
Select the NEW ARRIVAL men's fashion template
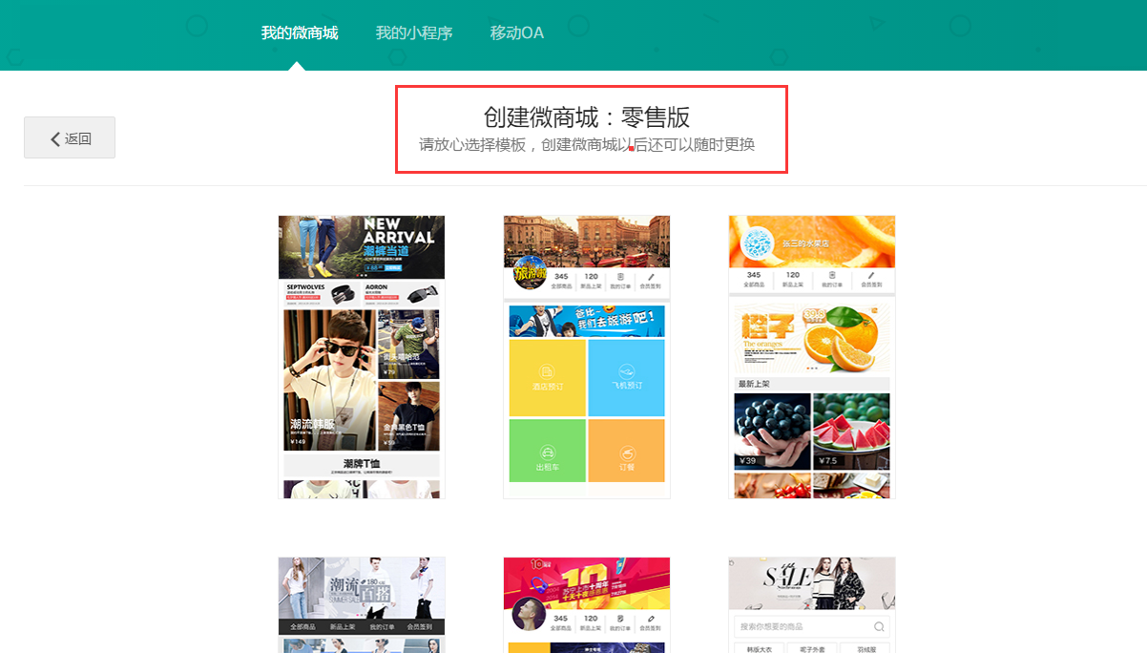pos(362,356)
